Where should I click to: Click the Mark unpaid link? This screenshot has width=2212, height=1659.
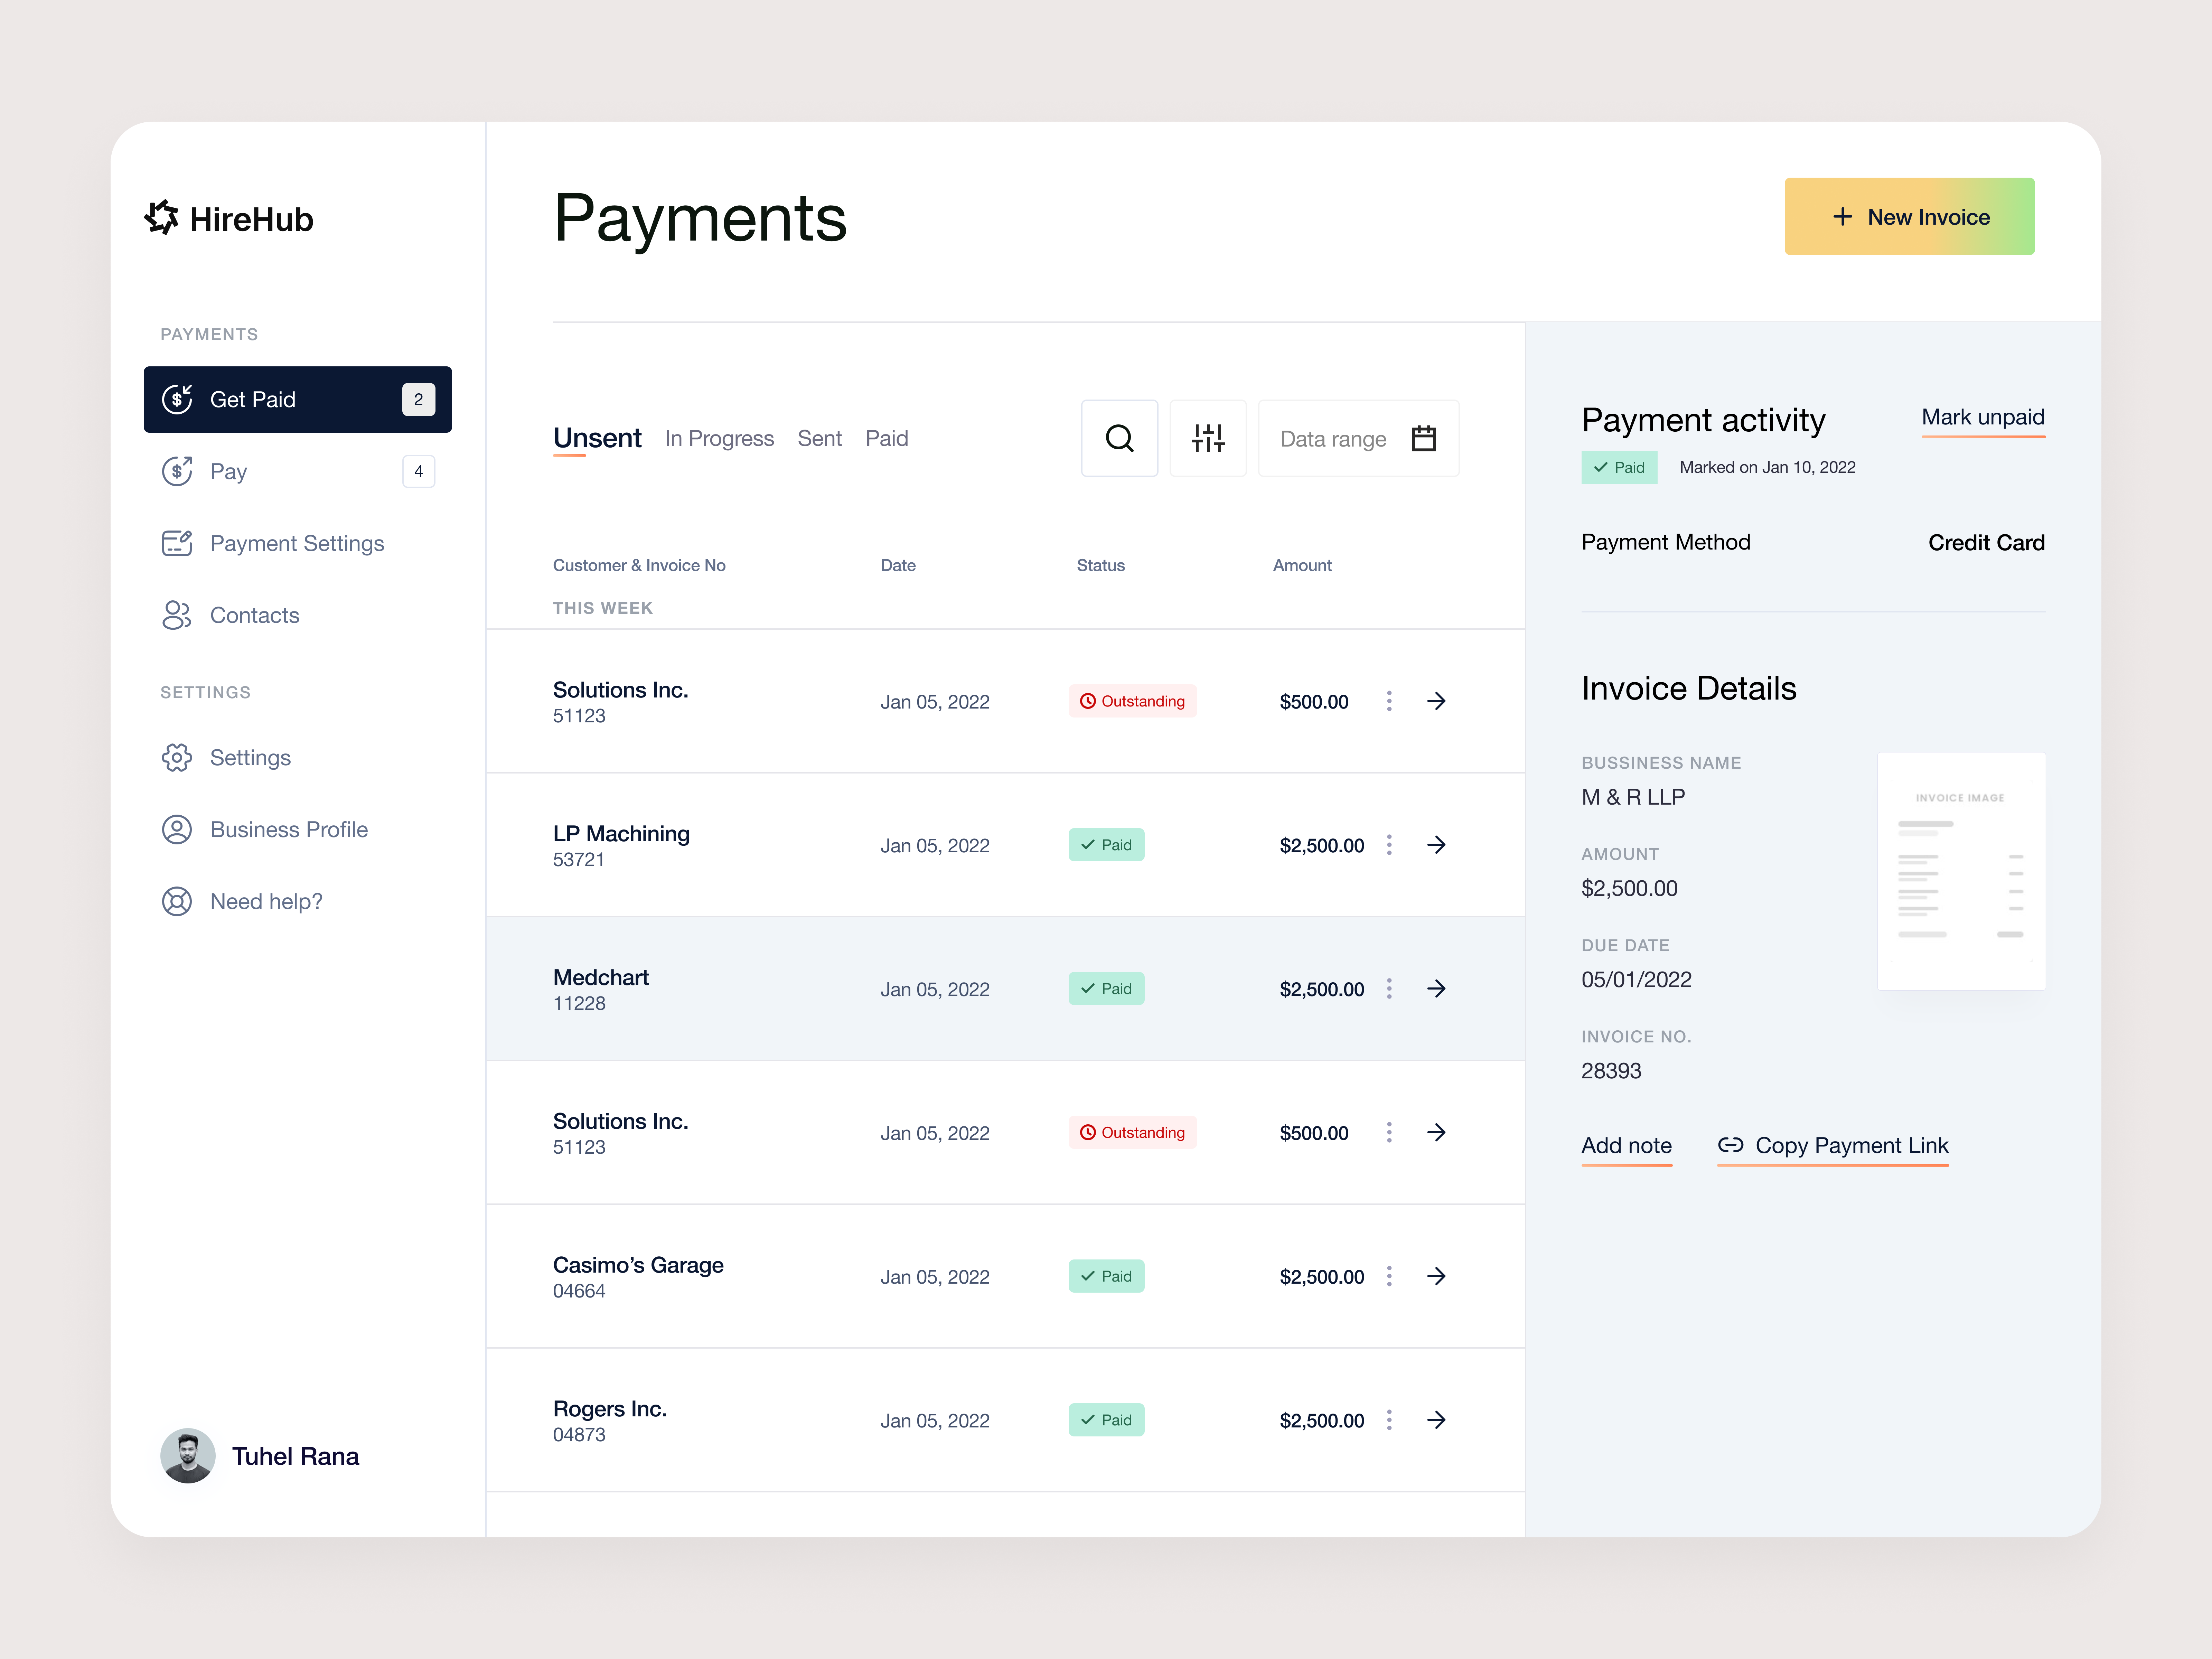point(1983,418)
